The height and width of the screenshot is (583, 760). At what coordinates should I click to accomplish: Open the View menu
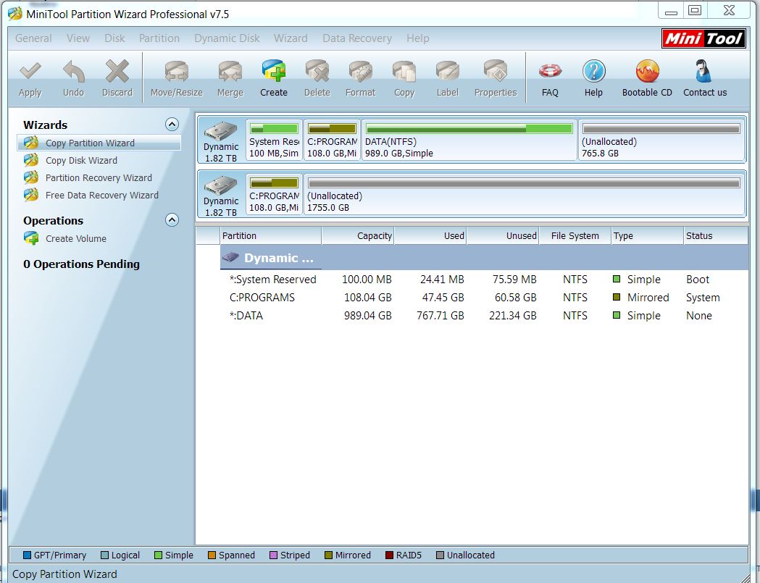pos(78,38)
